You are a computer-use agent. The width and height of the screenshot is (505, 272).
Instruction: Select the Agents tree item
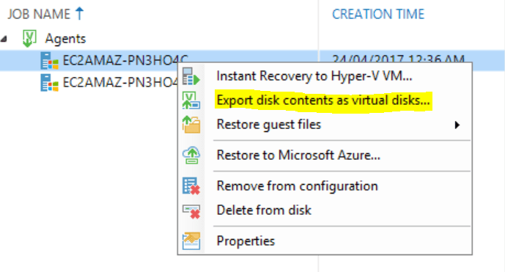pos(65,39)
